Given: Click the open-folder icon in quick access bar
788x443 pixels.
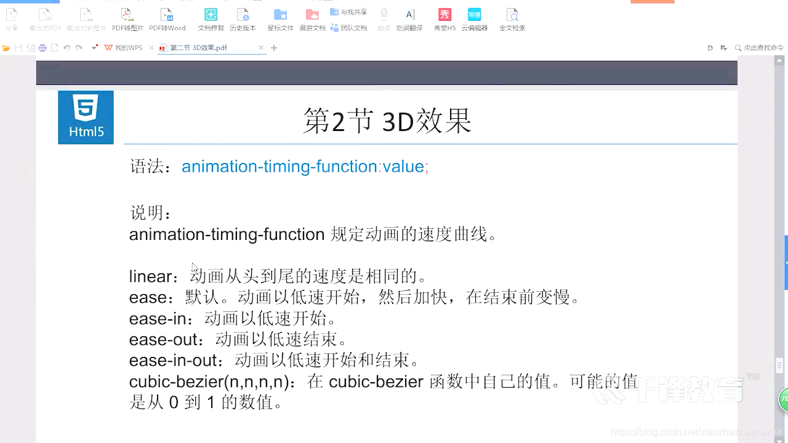Looking at the screenshot, I should tap(6, 47).
